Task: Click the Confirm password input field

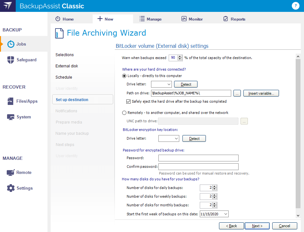Action: pyautogui.click(x=198, y=167)
